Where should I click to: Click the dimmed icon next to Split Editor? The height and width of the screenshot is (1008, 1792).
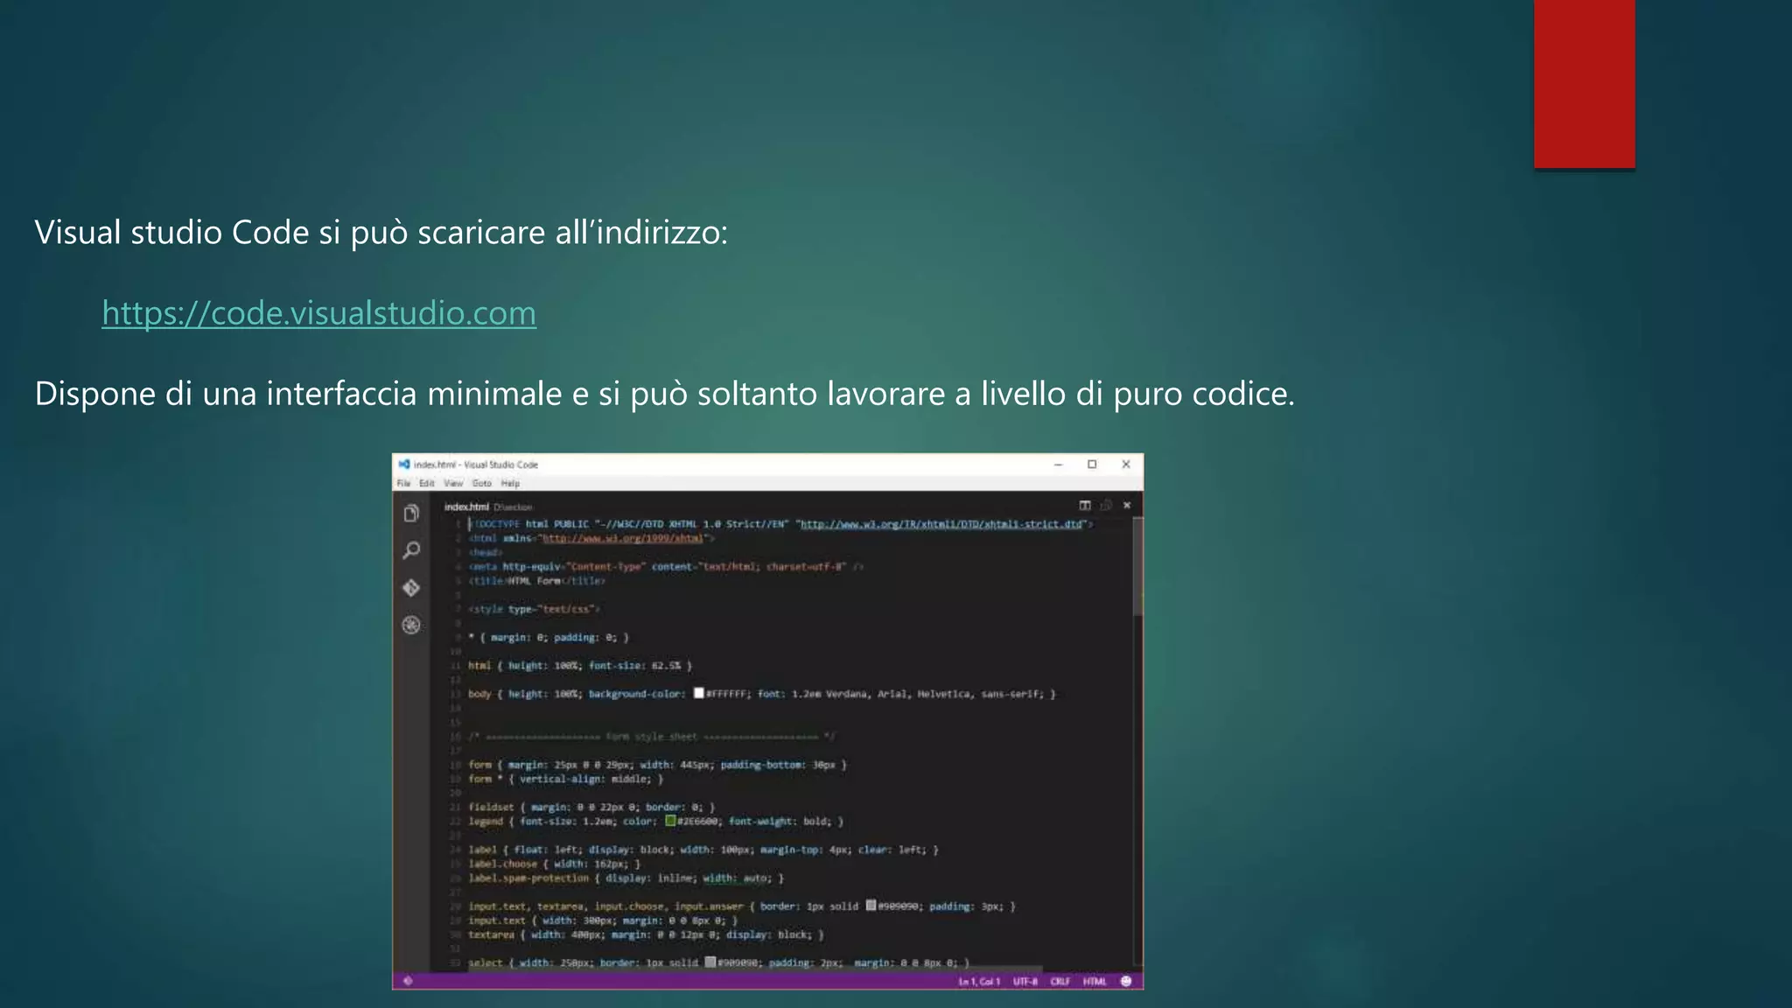[1106, 505]
